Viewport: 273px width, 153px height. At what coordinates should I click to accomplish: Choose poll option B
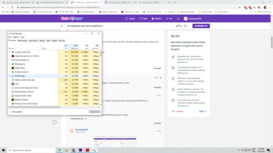click(173, 68)
